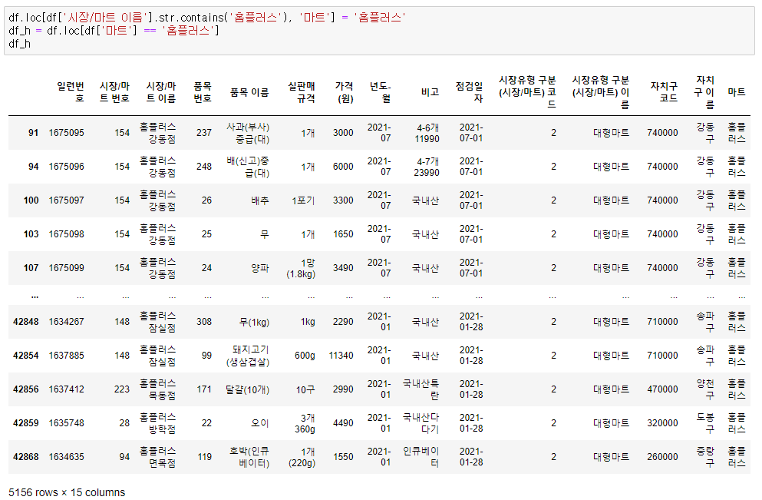Click the item name 배추

click(260, 200)
